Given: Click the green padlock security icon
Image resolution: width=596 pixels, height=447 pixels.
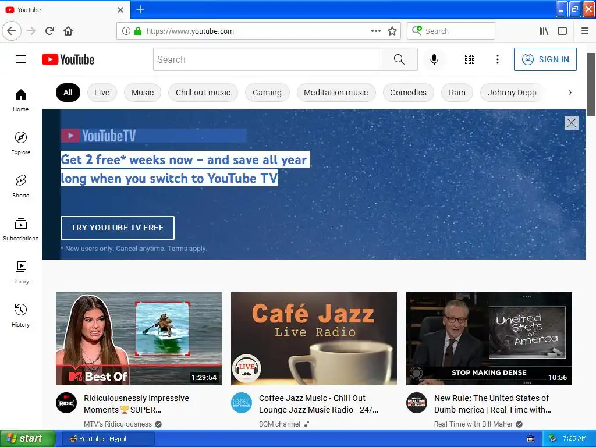Looking at the screenshot, I should point(138,31).
